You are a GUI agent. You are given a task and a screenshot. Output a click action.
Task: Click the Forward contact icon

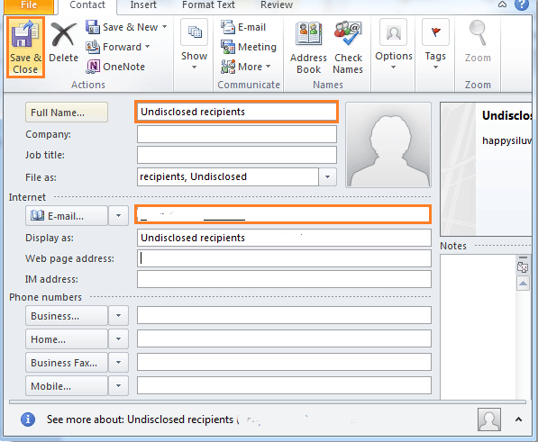coord(93,47)
